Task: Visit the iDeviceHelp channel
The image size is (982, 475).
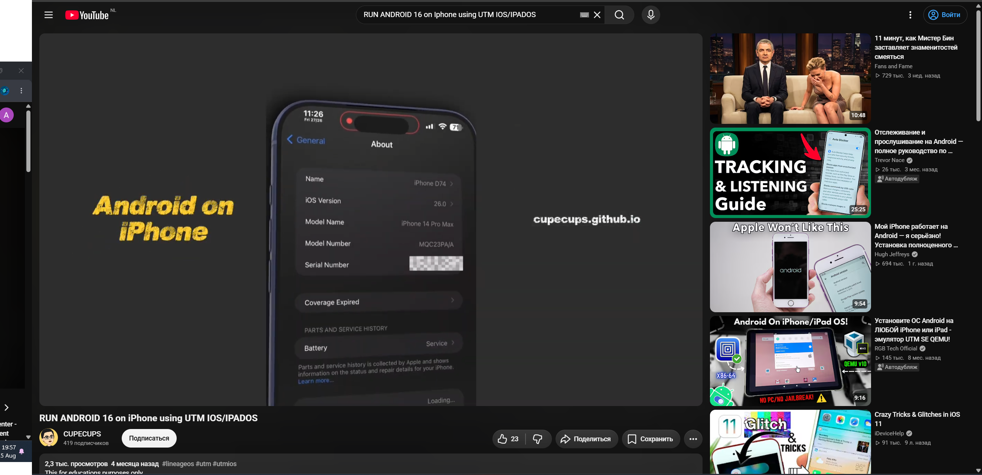Action: (x=889, y=433)
